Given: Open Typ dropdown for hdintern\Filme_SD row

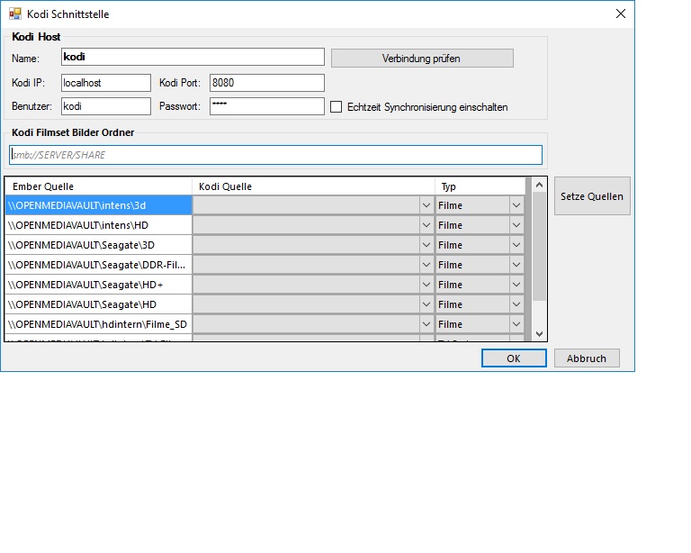Looking at the screenshot, I should pos(516,324).
